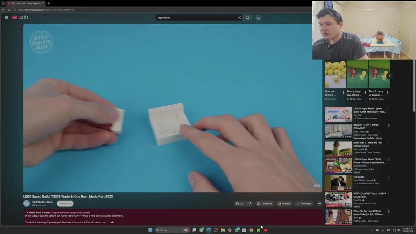Click 'Tom & Jerry in italiano' short title
Viewport: 416px width, 234px height.
pyautogui.click(x=376, y=93)
